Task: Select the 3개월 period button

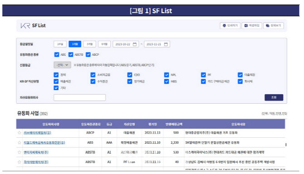Action: (89, 44)
